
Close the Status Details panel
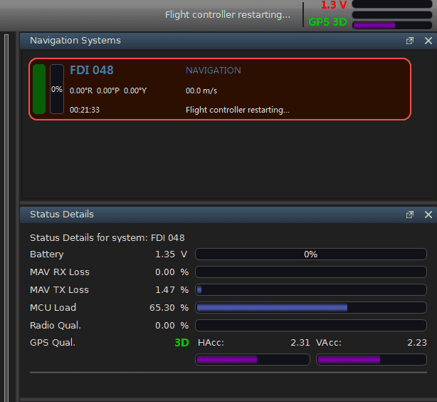(428, 215)
